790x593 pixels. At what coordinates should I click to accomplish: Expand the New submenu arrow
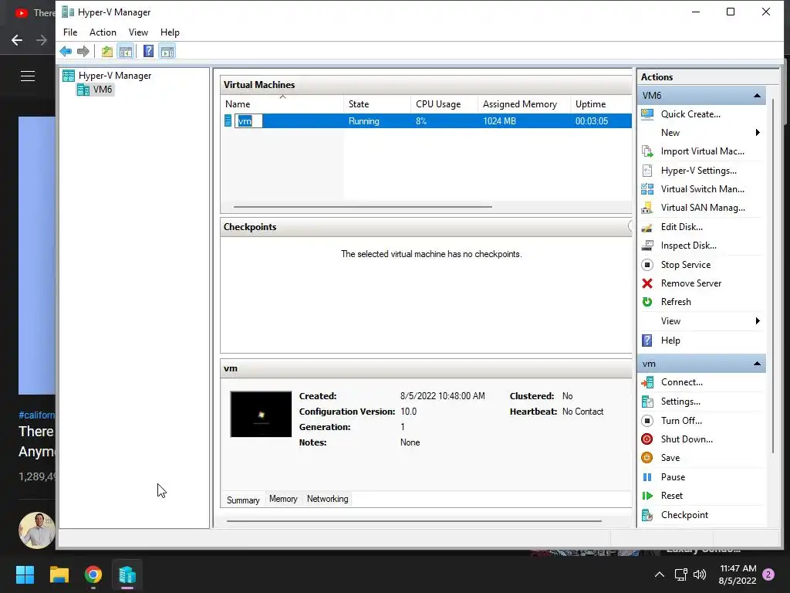click(758, 133)
